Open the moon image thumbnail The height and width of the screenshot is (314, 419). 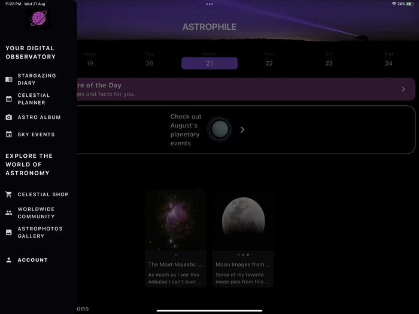pyautogui.click(x=243, y=220)
